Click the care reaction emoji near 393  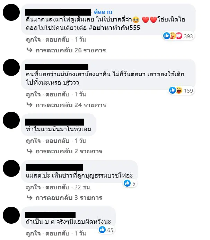click(173, 36)
